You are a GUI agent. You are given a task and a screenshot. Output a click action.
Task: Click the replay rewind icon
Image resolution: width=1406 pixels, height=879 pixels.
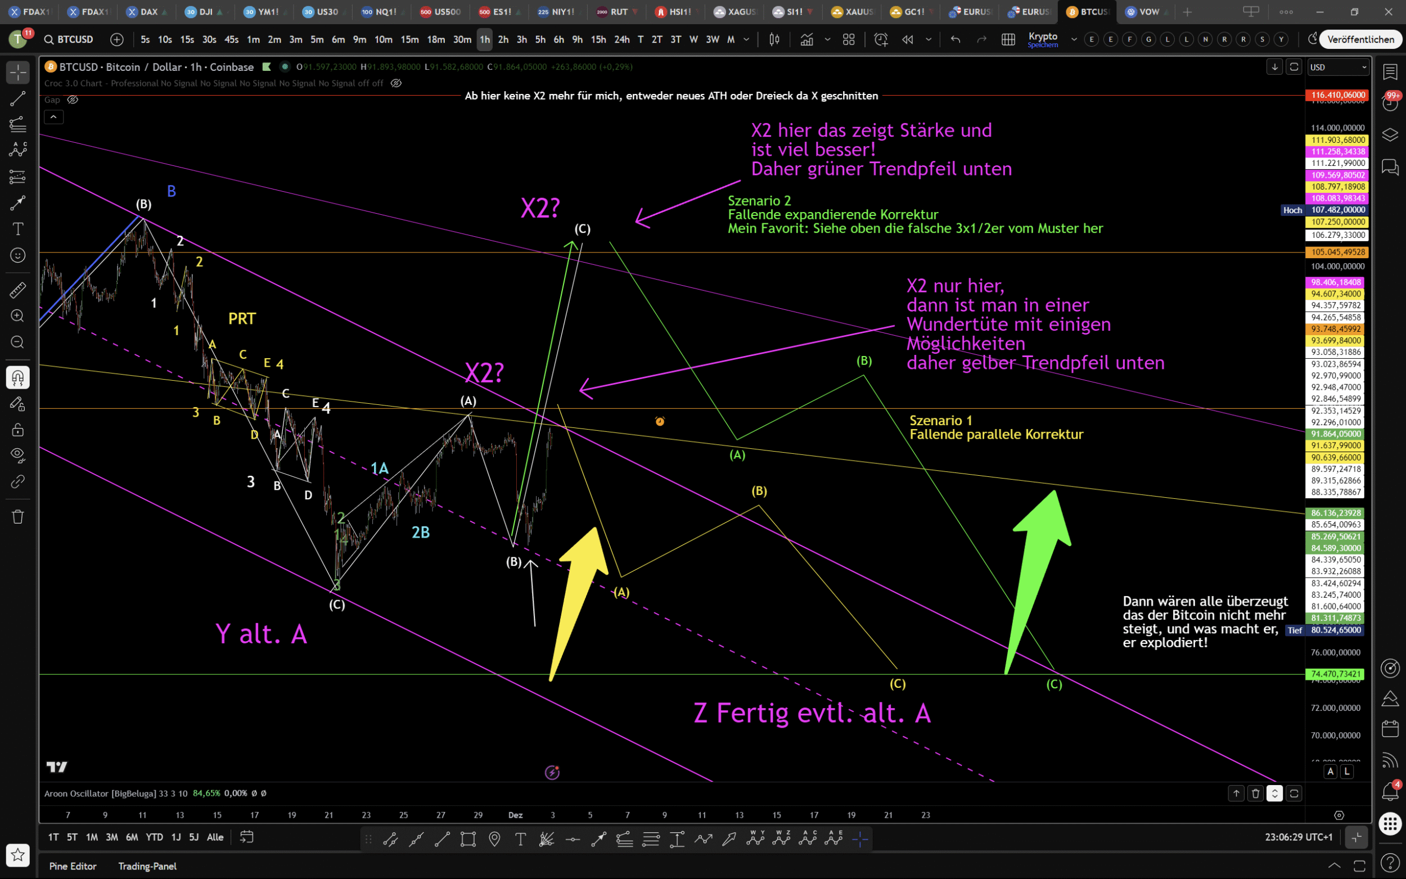point(907,39)
